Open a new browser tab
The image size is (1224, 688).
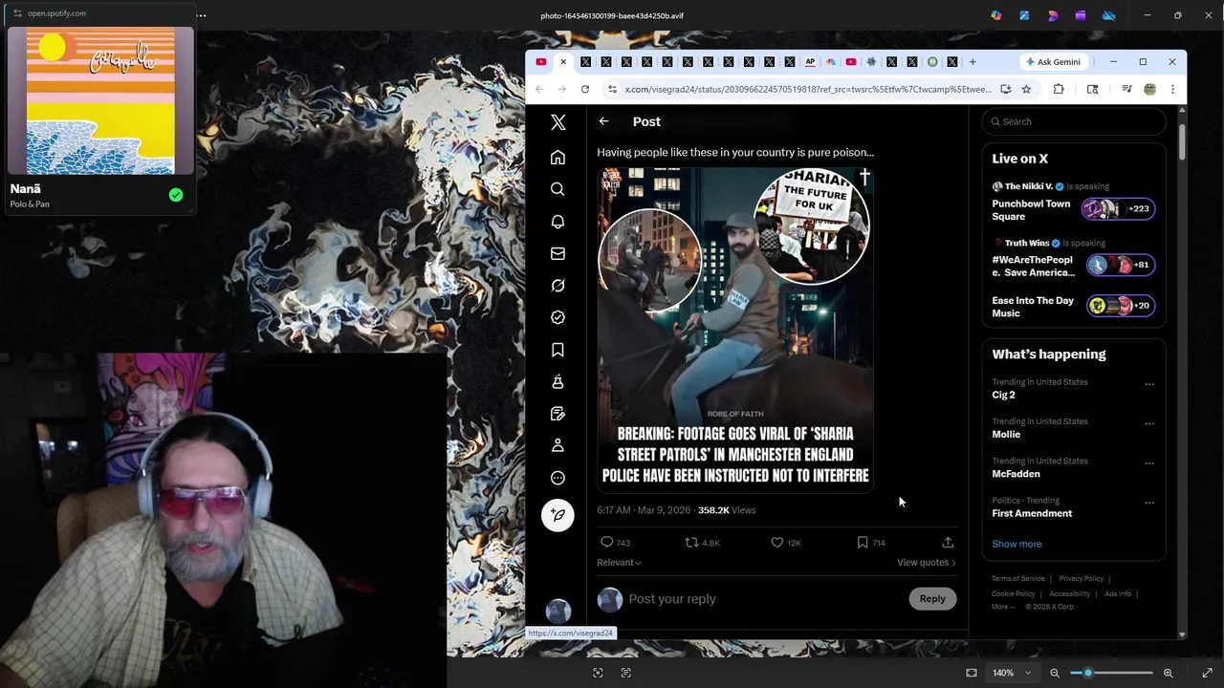pos(973,62)
